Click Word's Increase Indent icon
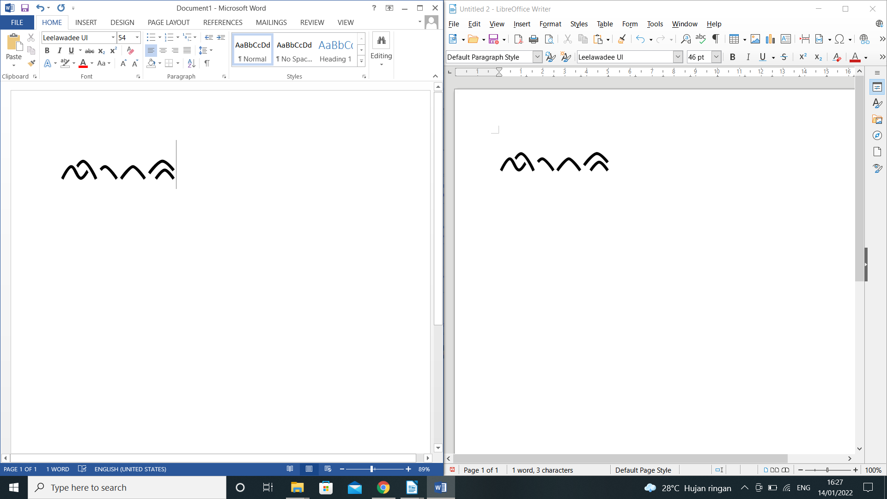 click(221, 37)
